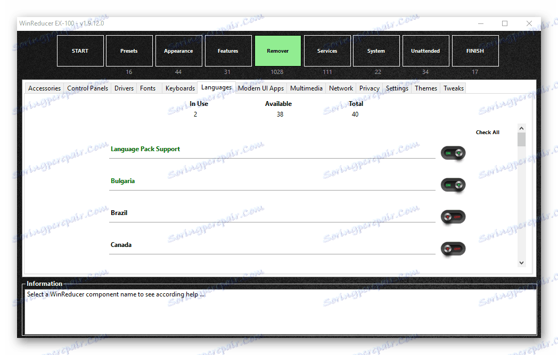Image resolution: width=558 pixels, height=355 pixels.
Task: Go to the Presets step
Action: [129, 51]
